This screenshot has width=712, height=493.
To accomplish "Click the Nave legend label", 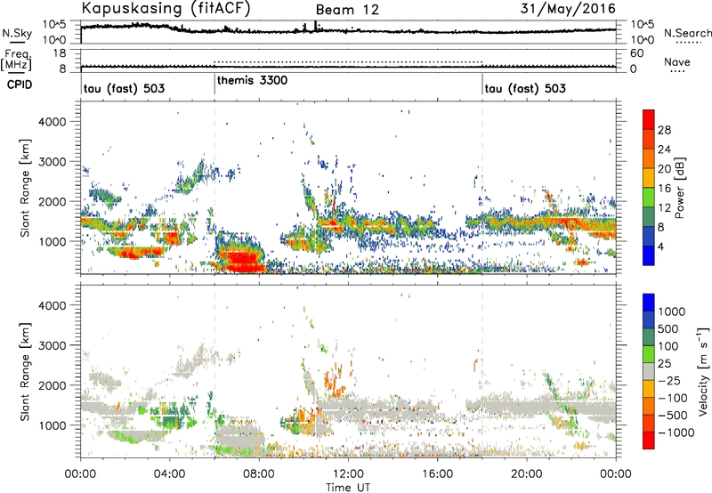I will click(677, 61).
